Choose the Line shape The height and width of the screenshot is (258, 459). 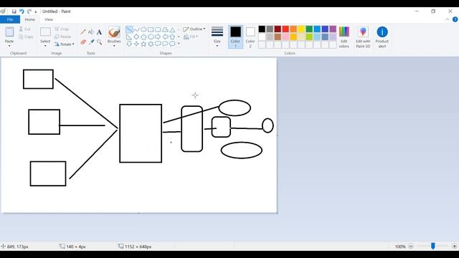point(129,29)
